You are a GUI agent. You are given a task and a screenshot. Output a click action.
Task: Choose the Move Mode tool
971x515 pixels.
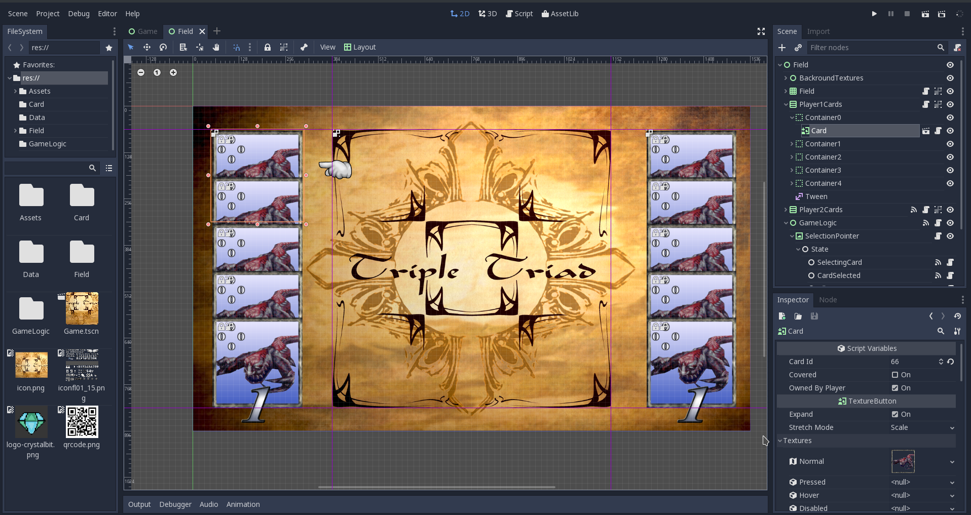click(x=147, y=47)
